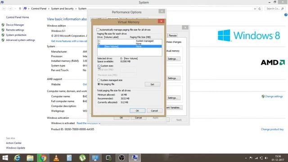This screenshot has height=162, width=288.
Task: Go up one level in Control Panel
Action: point(20,9)
